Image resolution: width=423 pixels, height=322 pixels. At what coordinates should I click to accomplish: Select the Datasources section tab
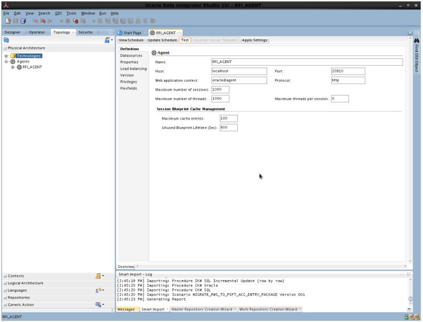pyautogui.click(x=131, y=56)
